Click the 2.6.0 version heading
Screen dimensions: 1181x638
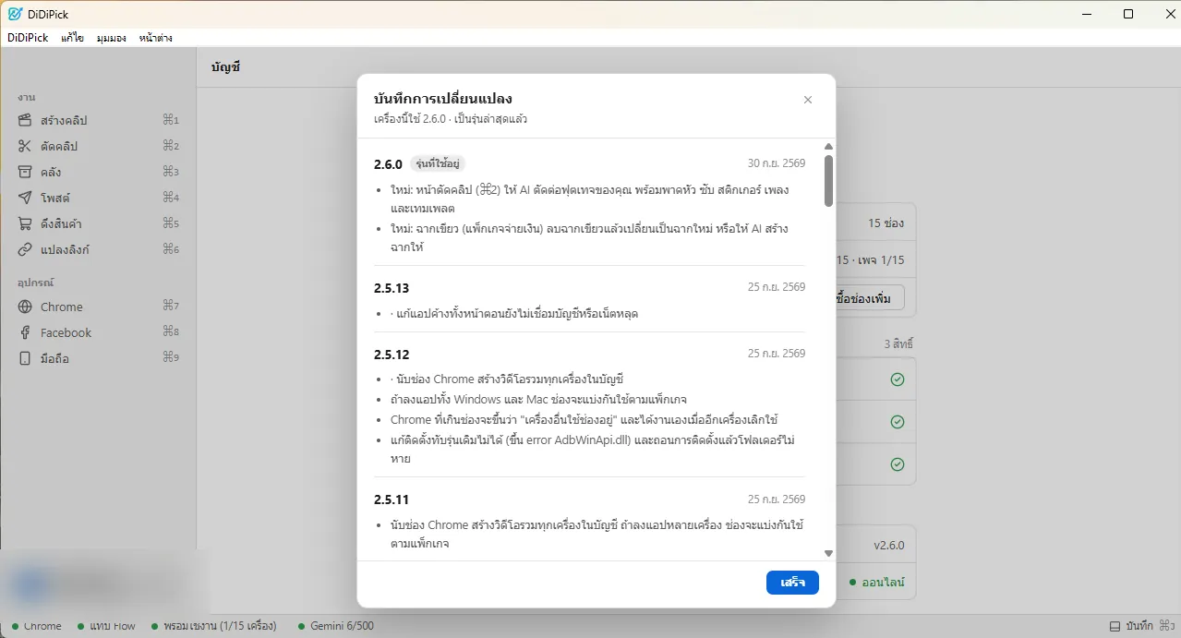point(388,164)
